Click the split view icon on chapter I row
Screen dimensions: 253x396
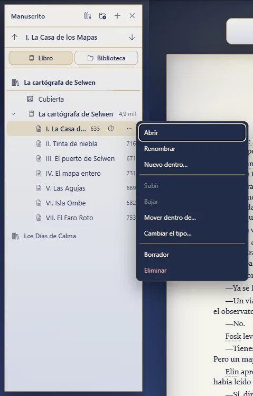click(111, 129)
